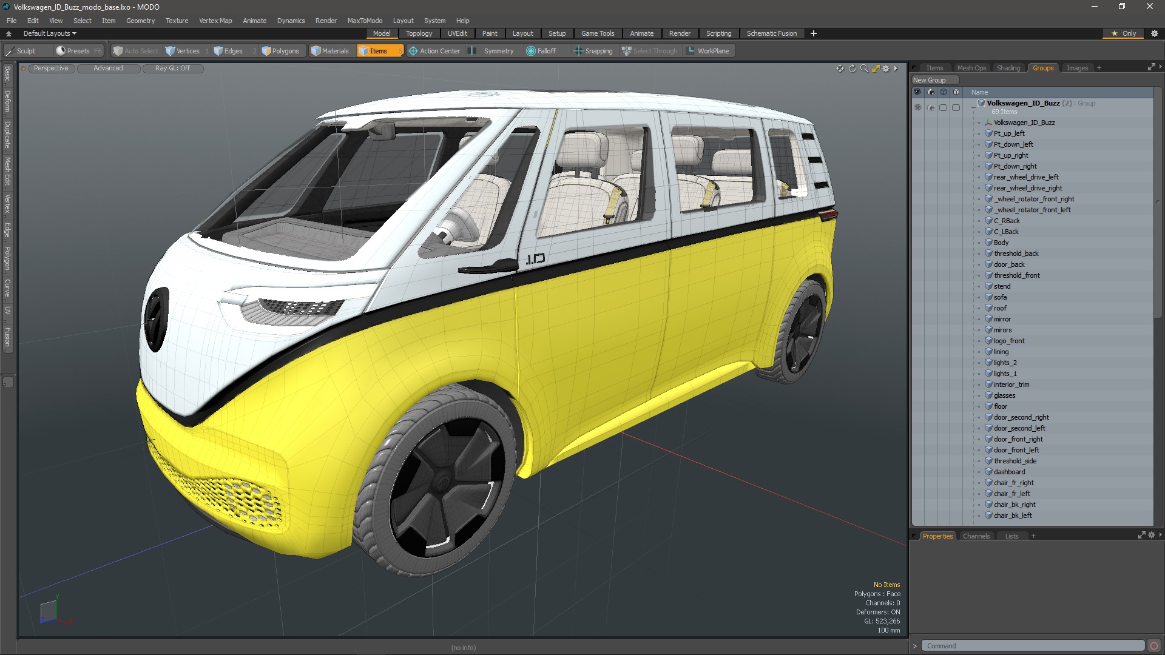Open the MaxToModo menu

[x=365, y=21]
